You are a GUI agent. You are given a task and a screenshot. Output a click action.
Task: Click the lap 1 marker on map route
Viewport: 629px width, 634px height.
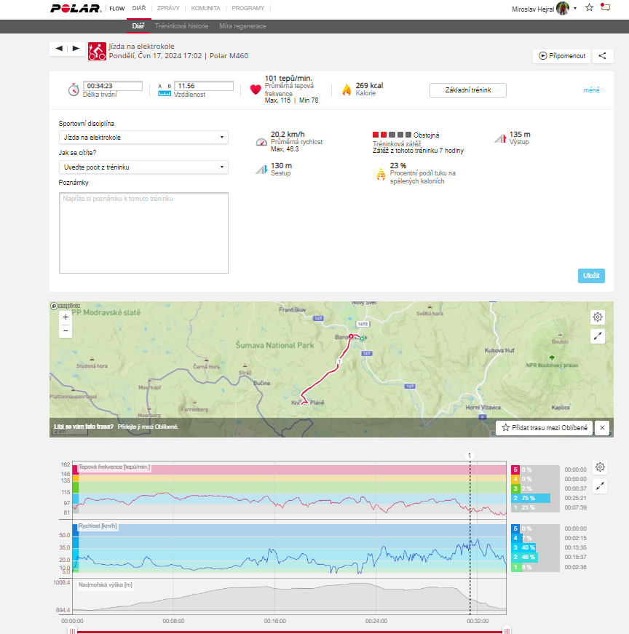pyautogui.click(x=339, y=361)
